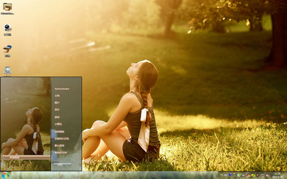Open 计算机 in Start menu

58,124
